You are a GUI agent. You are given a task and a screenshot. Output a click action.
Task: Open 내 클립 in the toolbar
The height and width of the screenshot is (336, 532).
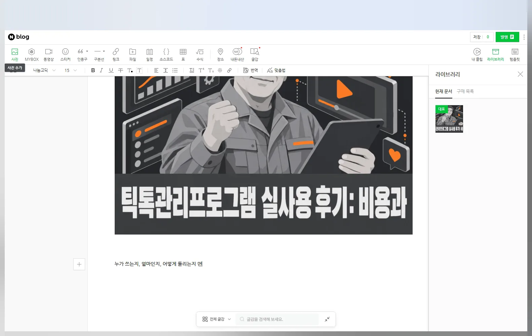[477, 54]
